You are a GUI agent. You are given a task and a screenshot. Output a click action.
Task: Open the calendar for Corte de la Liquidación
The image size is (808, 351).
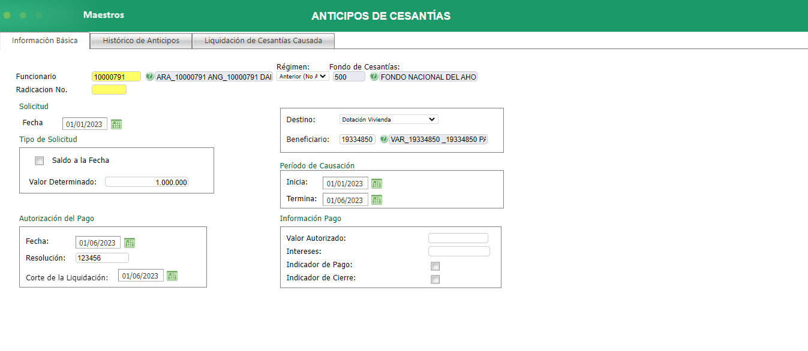[172, 276]
